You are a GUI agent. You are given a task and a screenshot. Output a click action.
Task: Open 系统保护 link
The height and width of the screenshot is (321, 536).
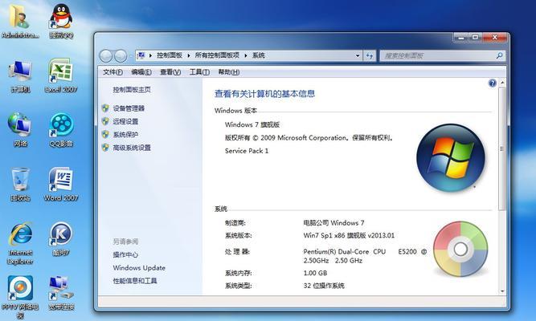pos(125,134)
